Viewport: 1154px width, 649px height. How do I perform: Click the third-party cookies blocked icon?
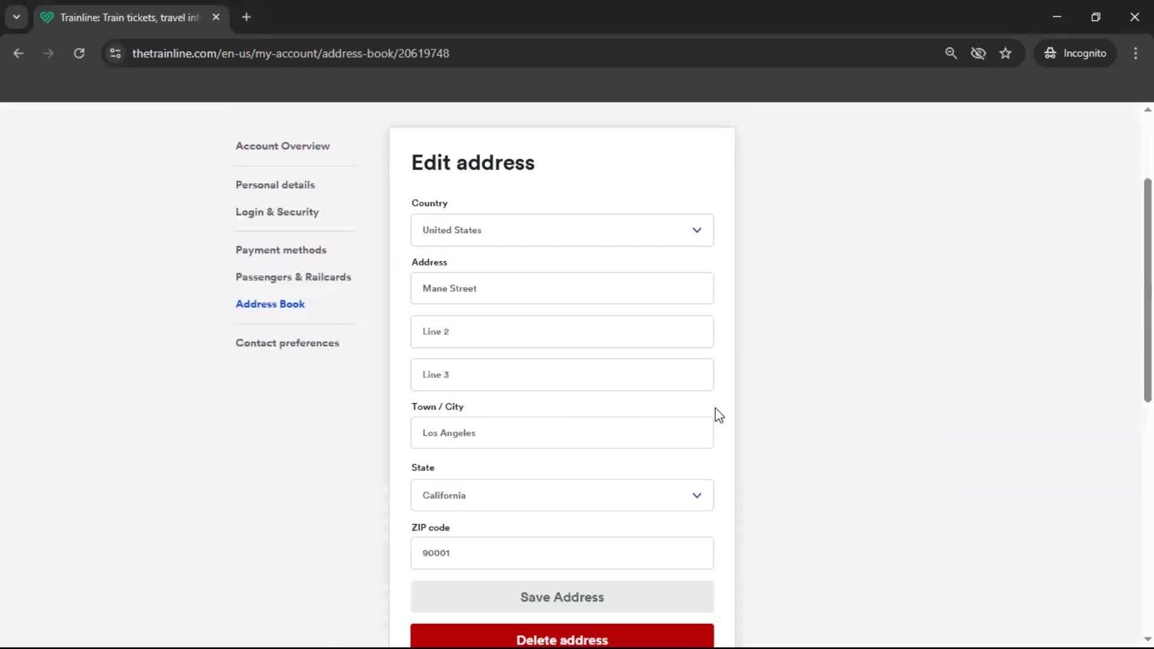point(978,53)
